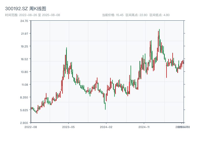
Task: Click the lowest green candle after 2024-02 tick
Action: click(105, 106)
